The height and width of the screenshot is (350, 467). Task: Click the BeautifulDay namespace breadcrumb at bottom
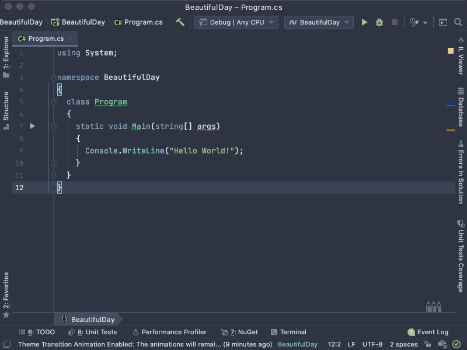tap(88, 319)
